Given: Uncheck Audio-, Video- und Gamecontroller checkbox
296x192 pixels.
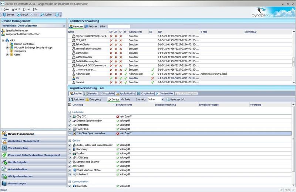Looking at the screenshot, I should coord(70,145).
